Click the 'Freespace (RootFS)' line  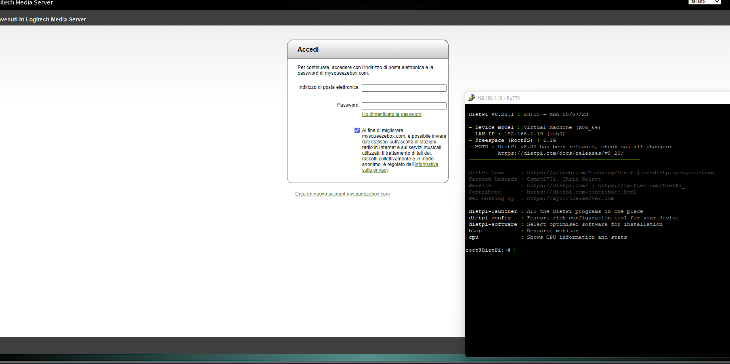pyautogui.click(x=512, y=140)
